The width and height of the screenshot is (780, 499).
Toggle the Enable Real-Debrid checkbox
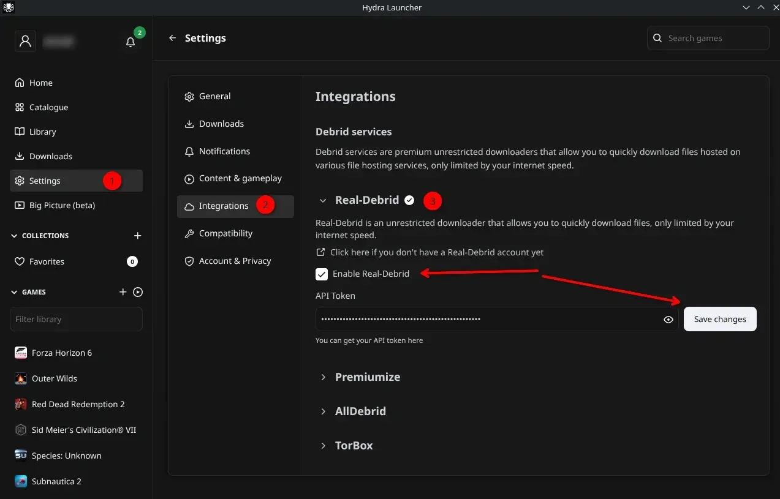[322, 274]
